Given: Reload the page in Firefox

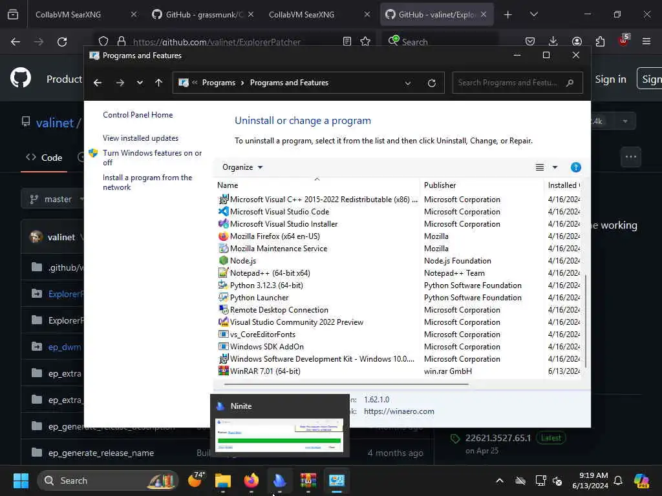Looking at the screenshot, I should coord(62,42).
